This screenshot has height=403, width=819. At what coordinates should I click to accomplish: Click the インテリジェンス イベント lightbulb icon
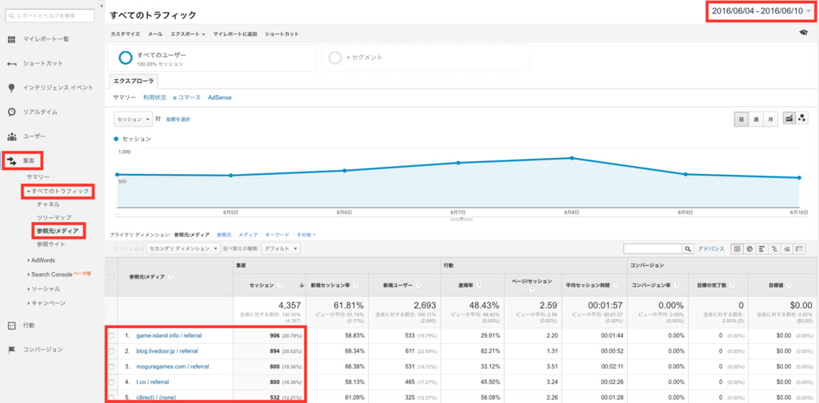11,88
